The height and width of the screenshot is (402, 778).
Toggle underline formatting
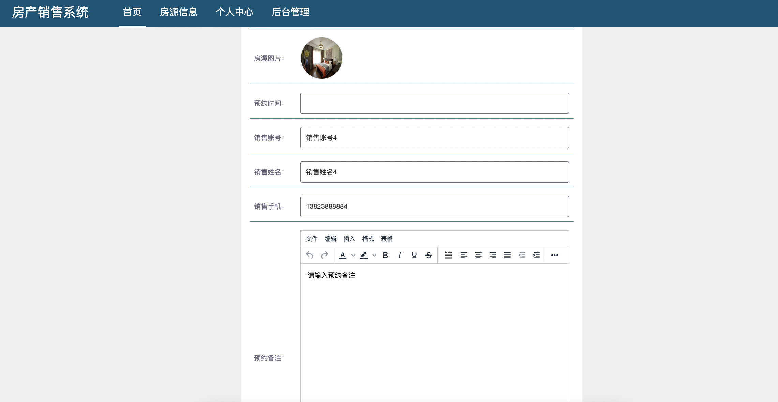point(414,255)
